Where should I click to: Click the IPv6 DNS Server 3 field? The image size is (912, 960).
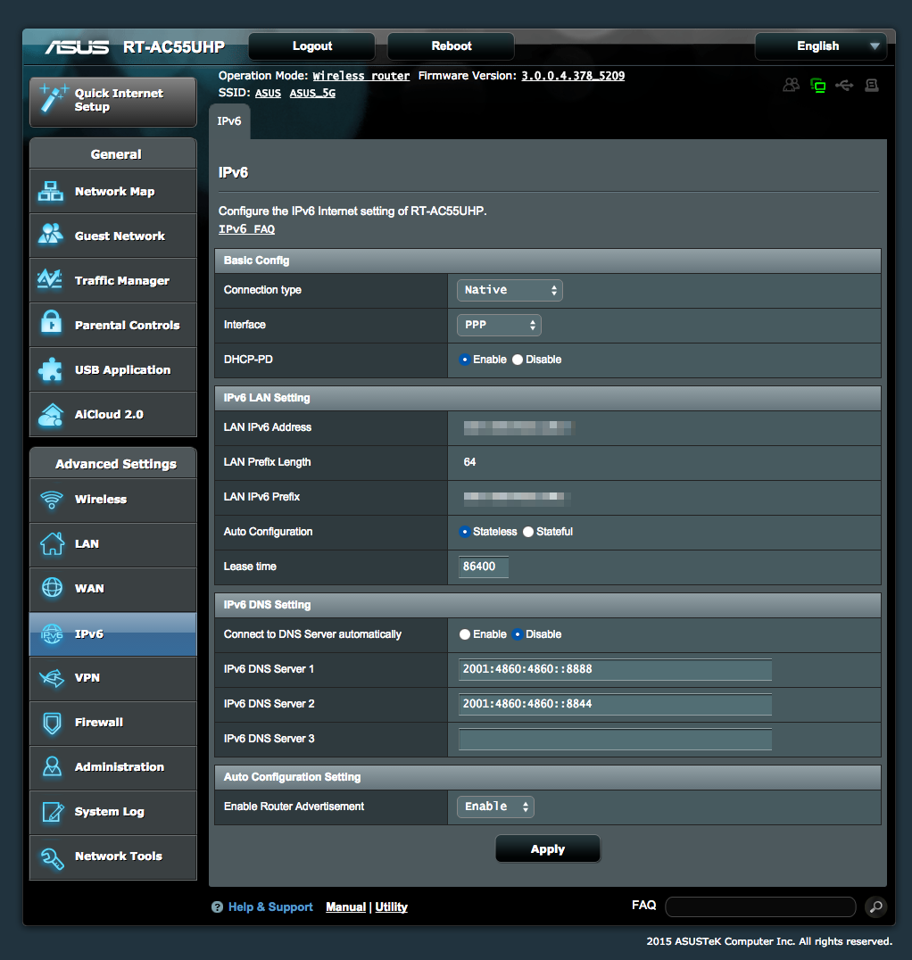click(x=615, y=739)
